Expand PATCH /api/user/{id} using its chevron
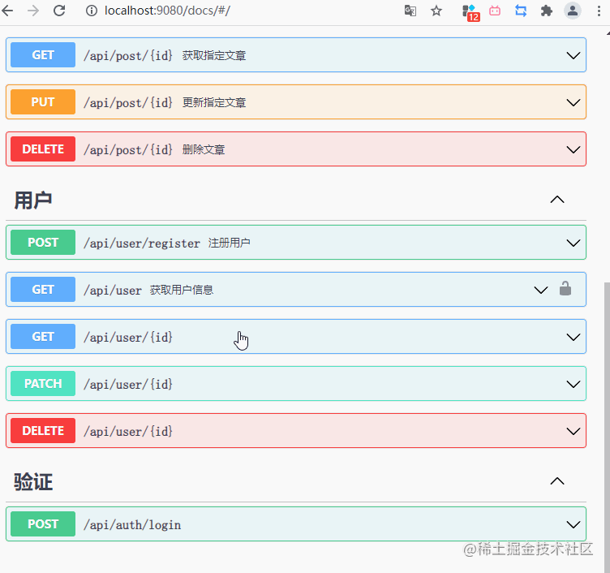 [573, 384]
